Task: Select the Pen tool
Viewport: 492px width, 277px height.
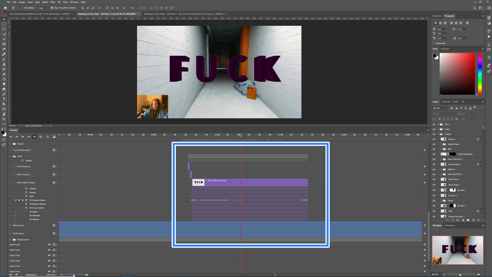Action: point(4,94)
